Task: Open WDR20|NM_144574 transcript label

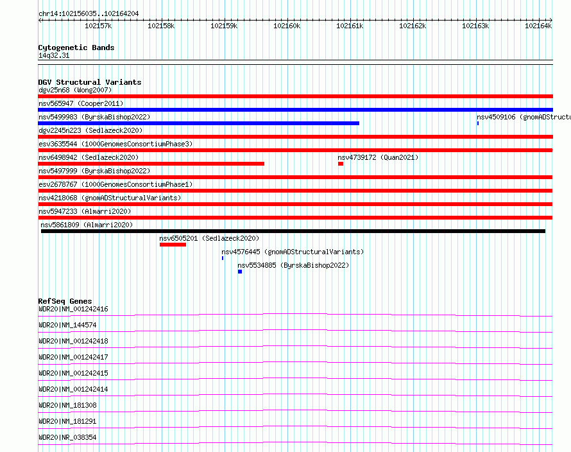Action: click(67, 325)
